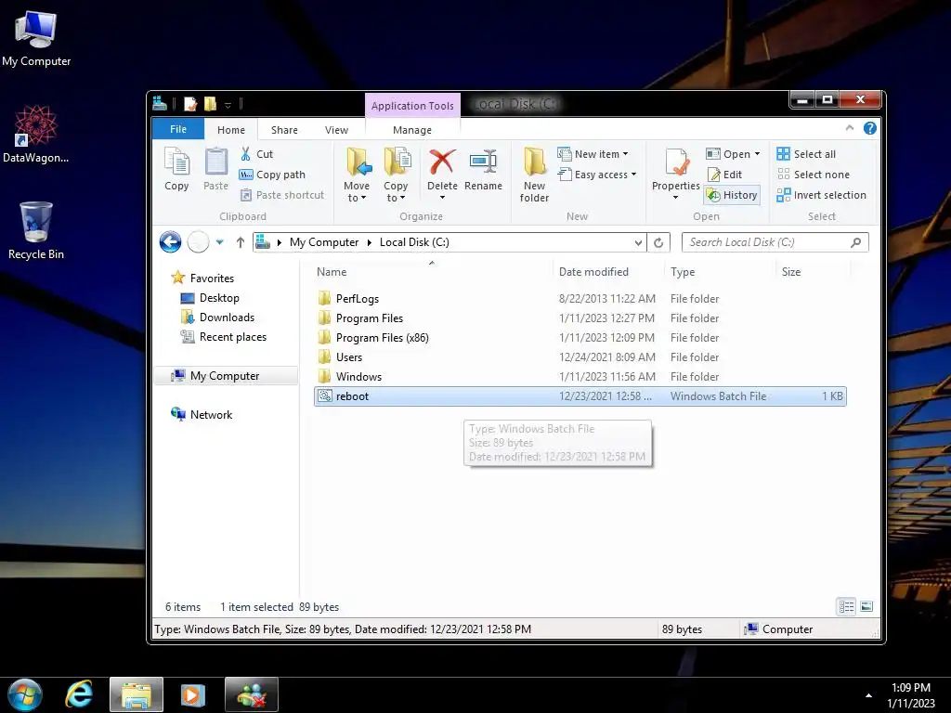The image size is (951, 713).
Task: Open file History
Action: pyautogui.click(x=732, y=195)
